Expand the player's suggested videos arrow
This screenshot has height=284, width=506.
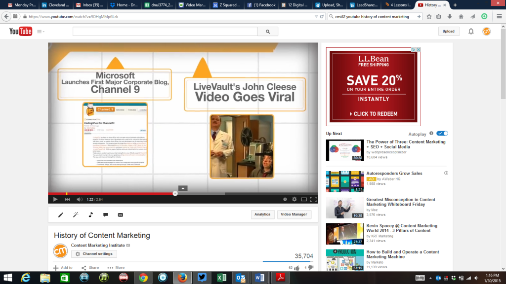pyautogui.click(x=183, y=188)
